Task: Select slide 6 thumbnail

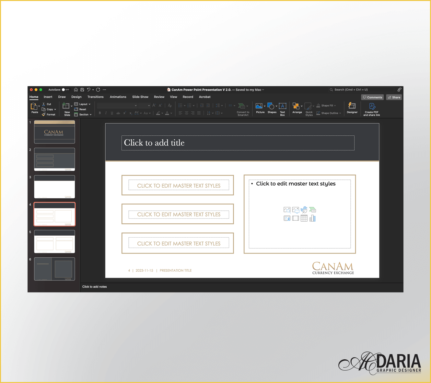Action: click(x=54, y=269)
